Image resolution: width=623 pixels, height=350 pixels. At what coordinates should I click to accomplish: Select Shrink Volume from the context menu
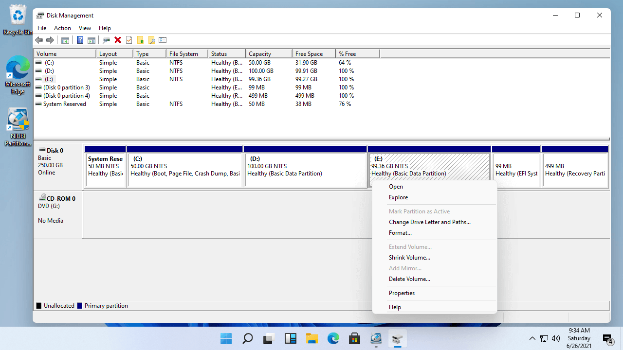pos(409,257)
